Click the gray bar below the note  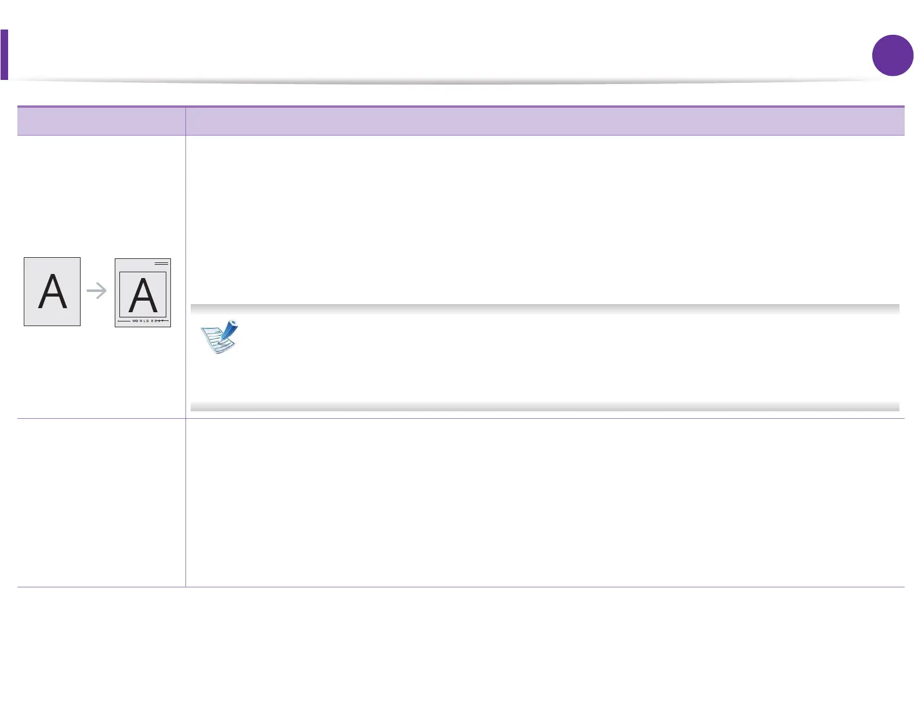(x=545, y=407)
